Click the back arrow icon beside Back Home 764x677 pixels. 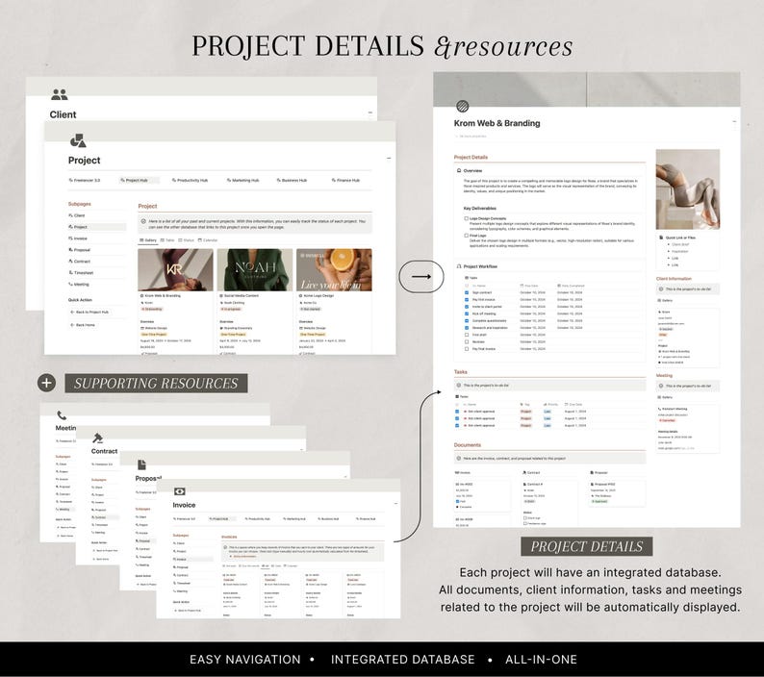click(x=72, y=325)
